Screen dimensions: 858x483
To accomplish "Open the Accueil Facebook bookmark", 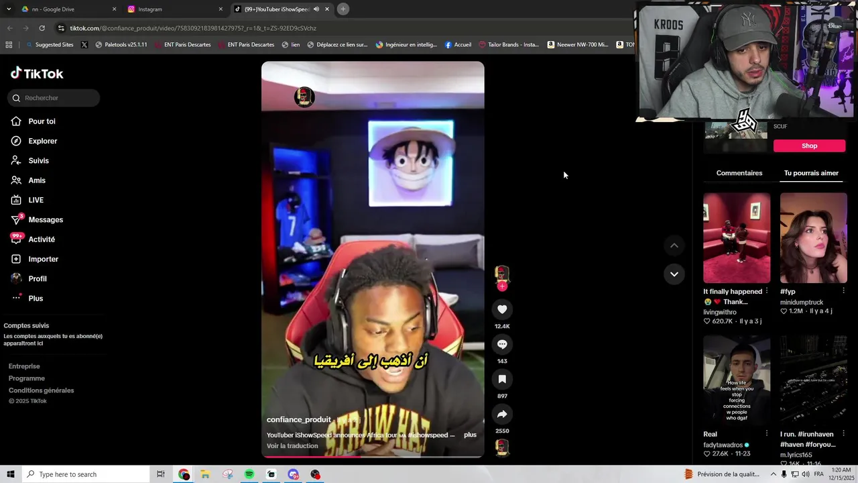I will [458, 45].
